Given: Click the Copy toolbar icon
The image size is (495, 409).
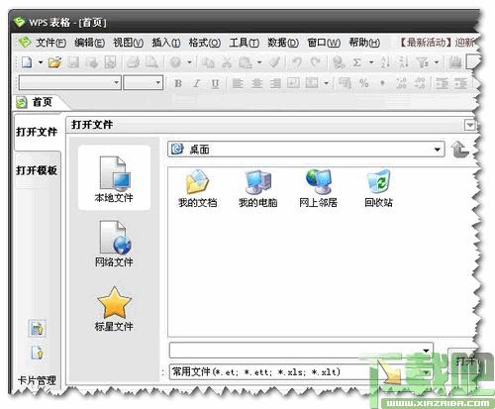Looking at the screenshot, I should coord(208,62).
